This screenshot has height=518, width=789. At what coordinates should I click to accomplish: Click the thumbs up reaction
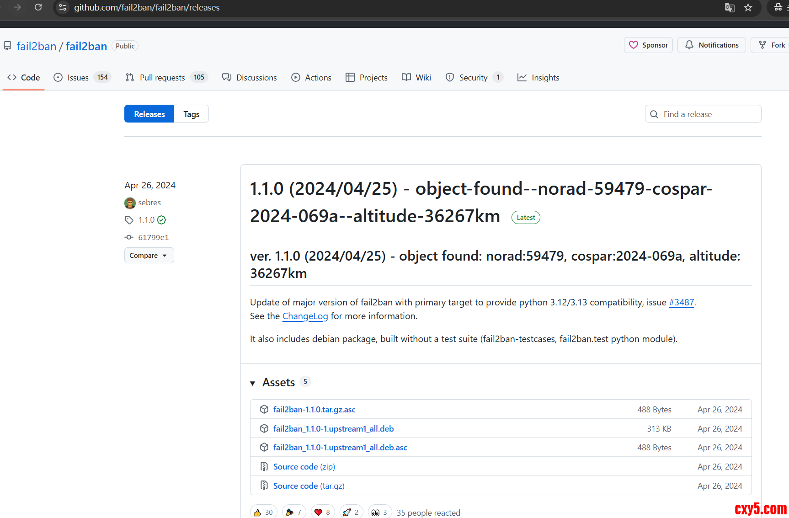tap(263, 512)
